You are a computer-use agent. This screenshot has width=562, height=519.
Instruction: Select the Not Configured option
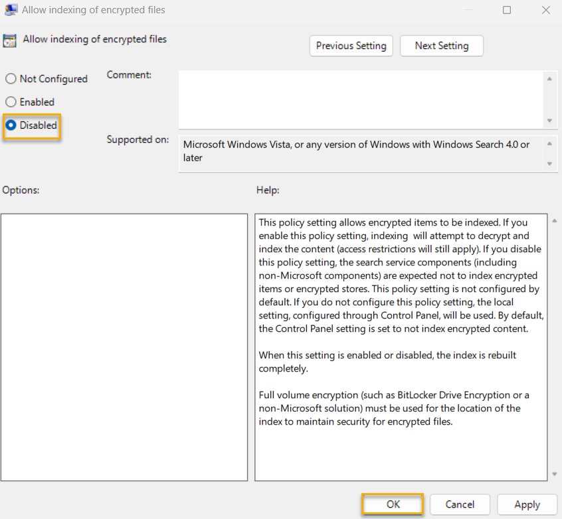click(x=11, y=78)
